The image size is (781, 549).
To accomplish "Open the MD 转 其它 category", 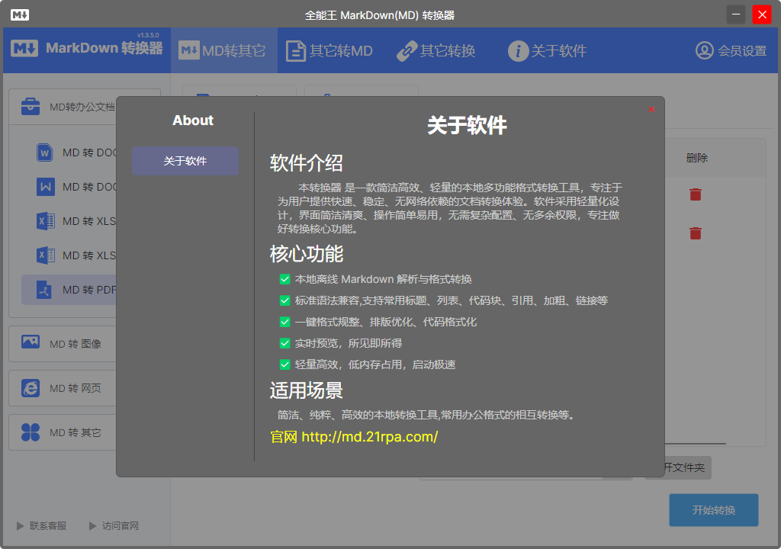I will click(x=63, y=432).
